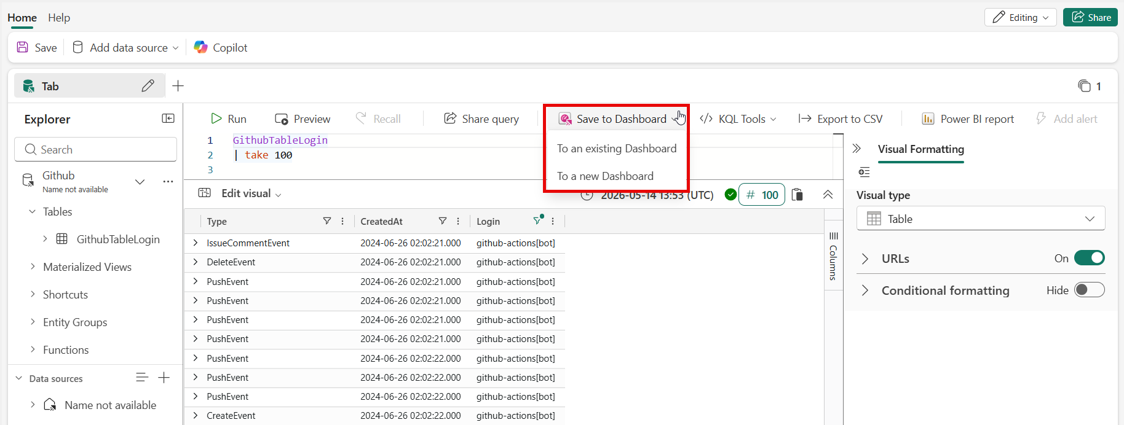Click in the Explorer Search field
1124x425 pixels.
click(x=95, y=149)
